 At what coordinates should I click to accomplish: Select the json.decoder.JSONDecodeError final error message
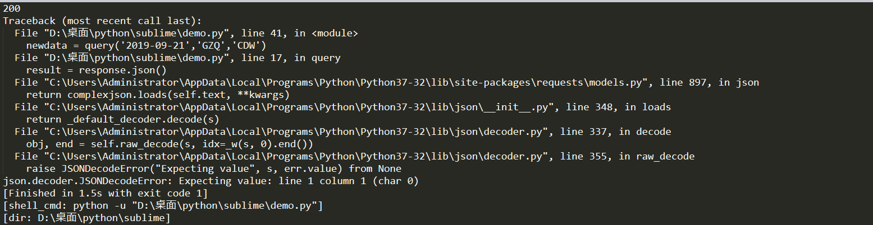(211, 181)
